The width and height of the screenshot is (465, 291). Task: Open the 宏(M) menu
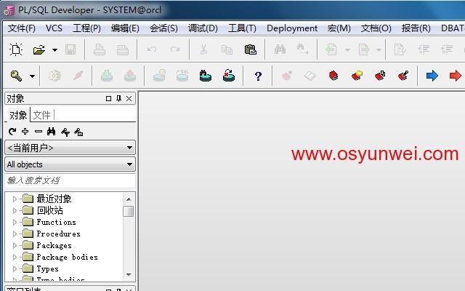tap(339, 28)
